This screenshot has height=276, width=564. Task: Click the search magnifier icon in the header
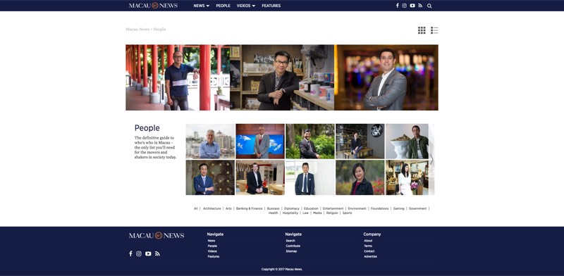tap(429, 6)
